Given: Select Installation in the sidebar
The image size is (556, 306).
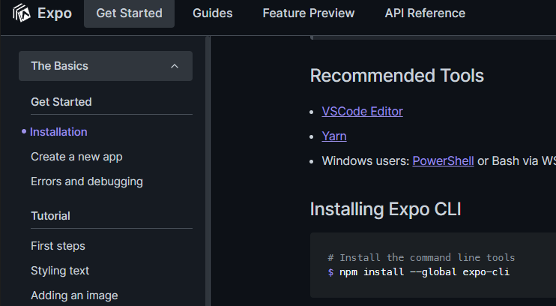Looking at the screenshot, I should (58, 132).
